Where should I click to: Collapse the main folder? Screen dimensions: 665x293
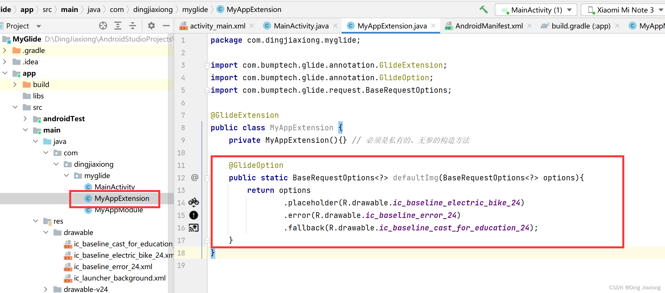25,130
